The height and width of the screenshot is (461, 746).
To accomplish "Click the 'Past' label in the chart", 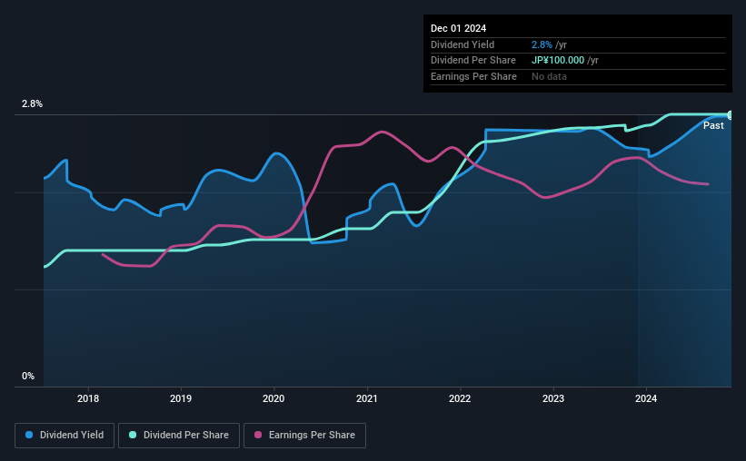I will (x=713, y=125).
